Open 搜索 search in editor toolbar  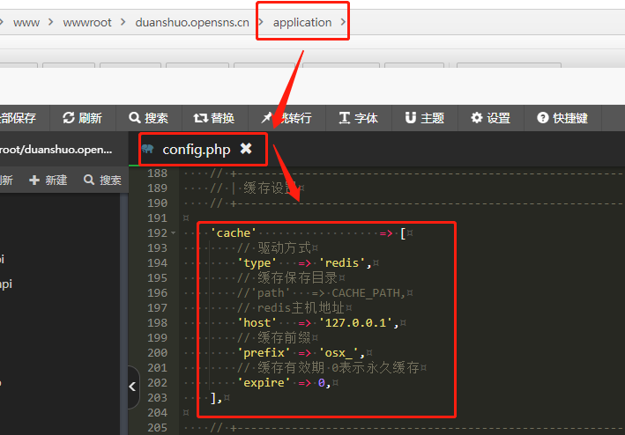(x=149, y=118)
